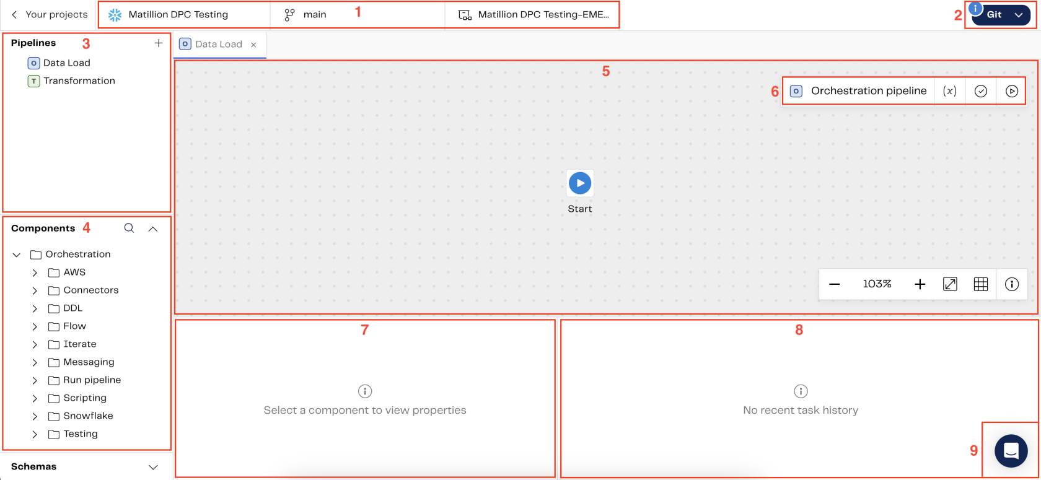The height and width of the screenshot is (480, 1041).
Task: Select the Start component on canvas
Action: pyautogui.click(x=580, y=183)
